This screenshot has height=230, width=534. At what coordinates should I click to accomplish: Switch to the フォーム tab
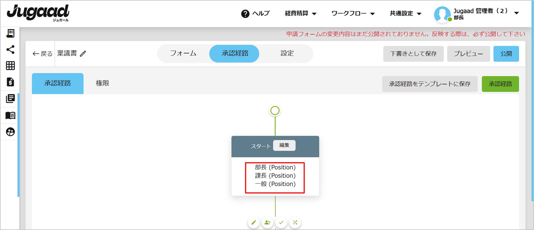[183, 53]
